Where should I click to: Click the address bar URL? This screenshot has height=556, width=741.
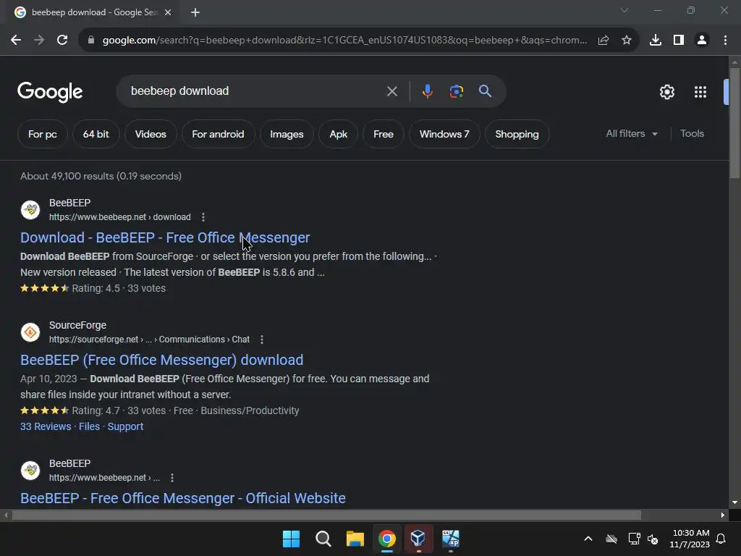point(345,41)
